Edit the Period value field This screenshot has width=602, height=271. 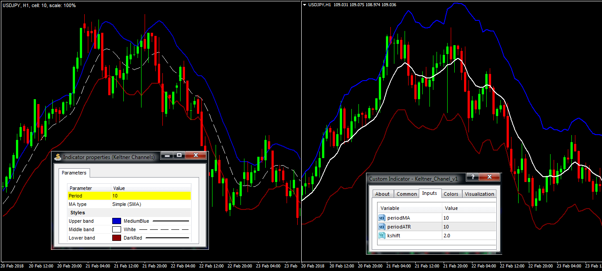coord(151,196)
